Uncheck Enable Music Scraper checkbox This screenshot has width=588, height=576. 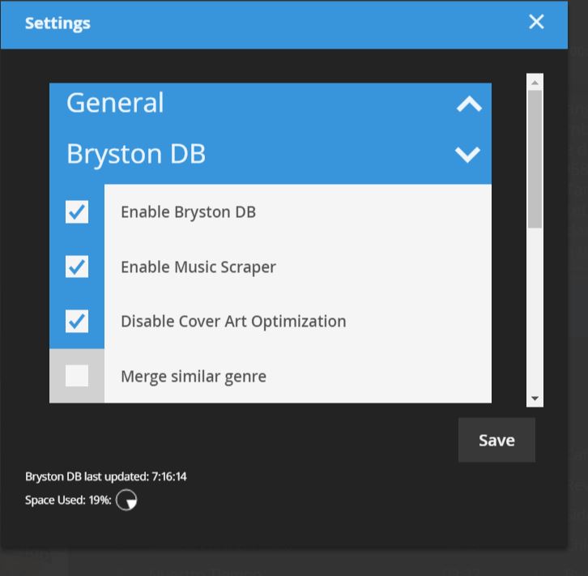click(x=77, y=267)
